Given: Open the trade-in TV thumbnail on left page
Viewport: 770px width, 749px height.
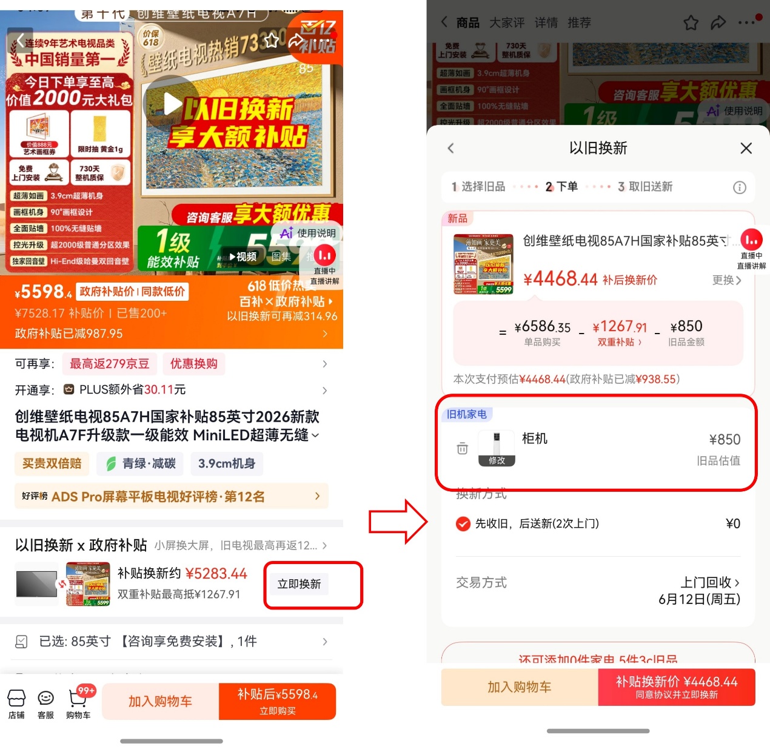Looking at the screenshot, I should click(x=37, y=584).
